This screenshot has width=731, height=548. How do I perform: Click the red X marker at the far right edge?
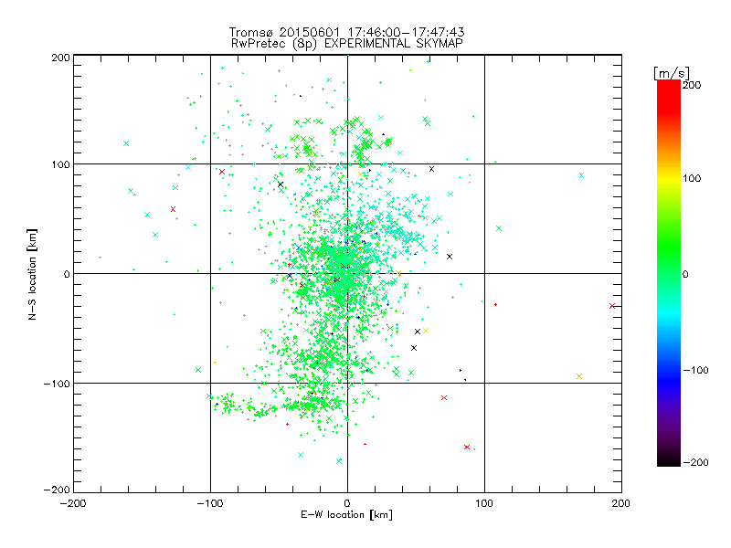click(x=612, y=306)
